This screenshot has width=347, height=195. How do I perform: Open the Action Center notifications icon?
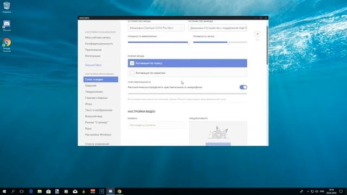click(x=341, y=191)
